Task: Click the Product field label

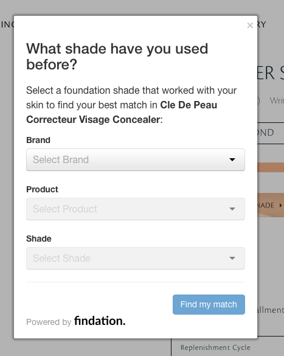Action: click(42, 189)
